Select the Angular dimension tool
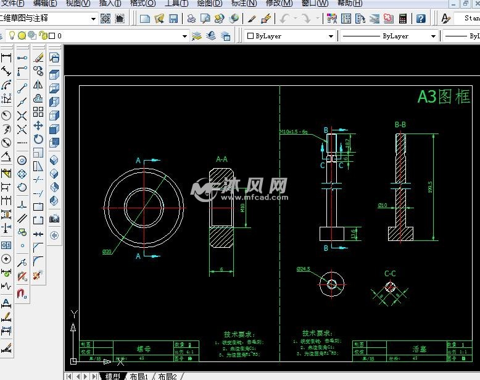 tap(6, 156)
